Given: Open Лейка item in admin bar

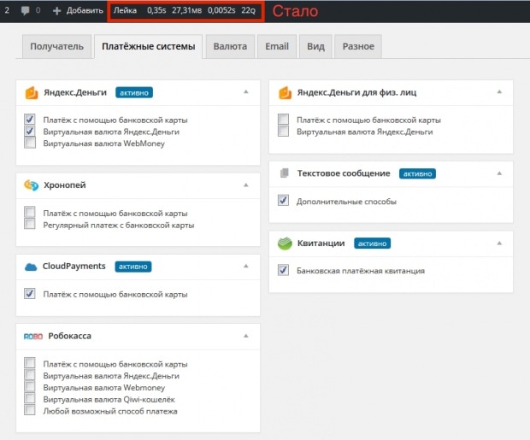Looking at the screenshot, I should 126,11.
